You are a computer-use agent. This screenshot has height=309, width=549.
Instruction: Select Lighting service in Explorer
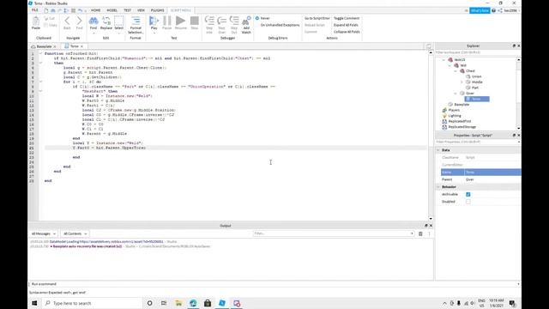(x=455, y=116)
